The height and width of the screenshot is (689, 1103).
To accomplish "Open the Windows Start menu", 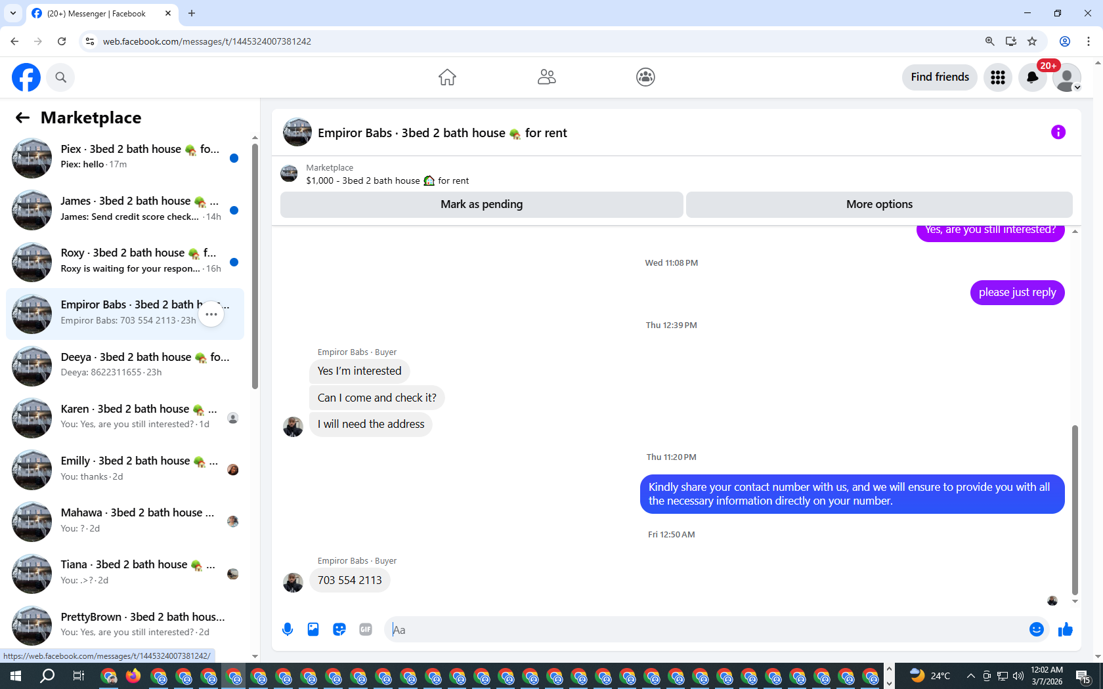I will [x=16, y=676].
